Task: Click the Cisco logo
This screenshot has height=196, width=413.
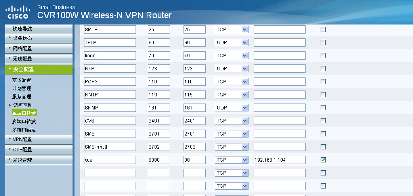Action: coord(17,12)
